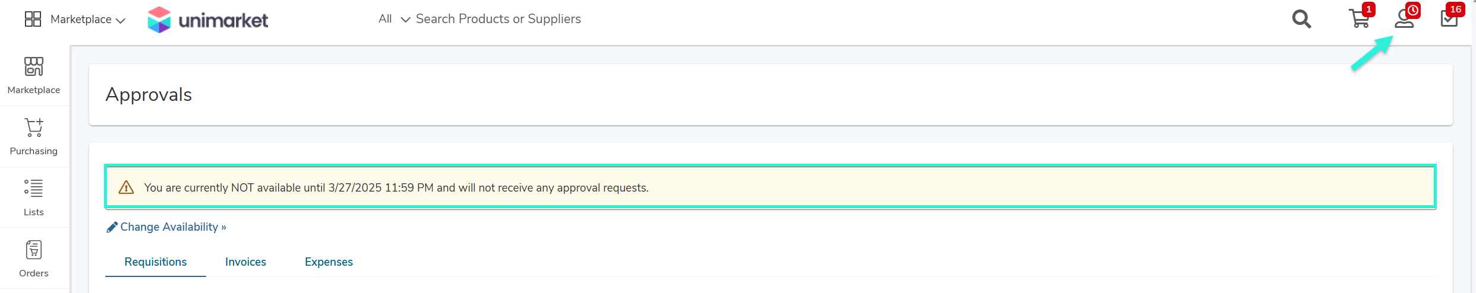Switch to the Invoices tab
Image resolution: width=1476 pixels, height=293 pixels.
(x=245, y=262)
